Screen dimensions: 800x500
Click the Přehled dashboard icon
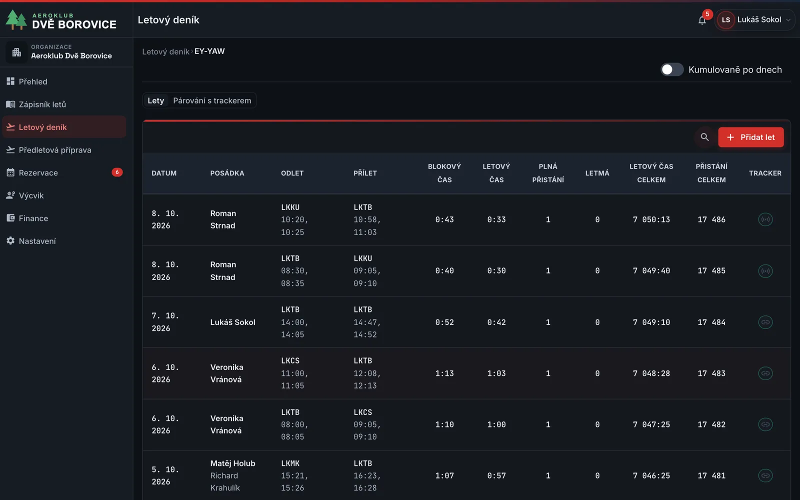pyautogui.click(x=10, y=81)
